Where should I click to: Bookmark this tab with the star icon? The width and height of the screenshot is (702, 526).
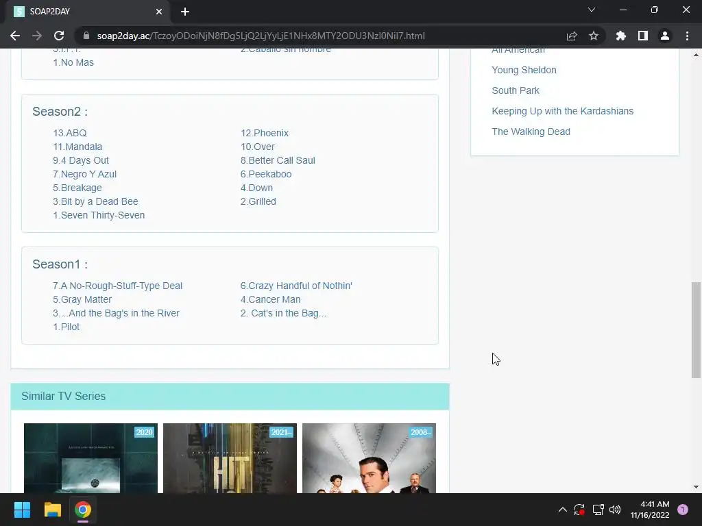coord(594,36)
